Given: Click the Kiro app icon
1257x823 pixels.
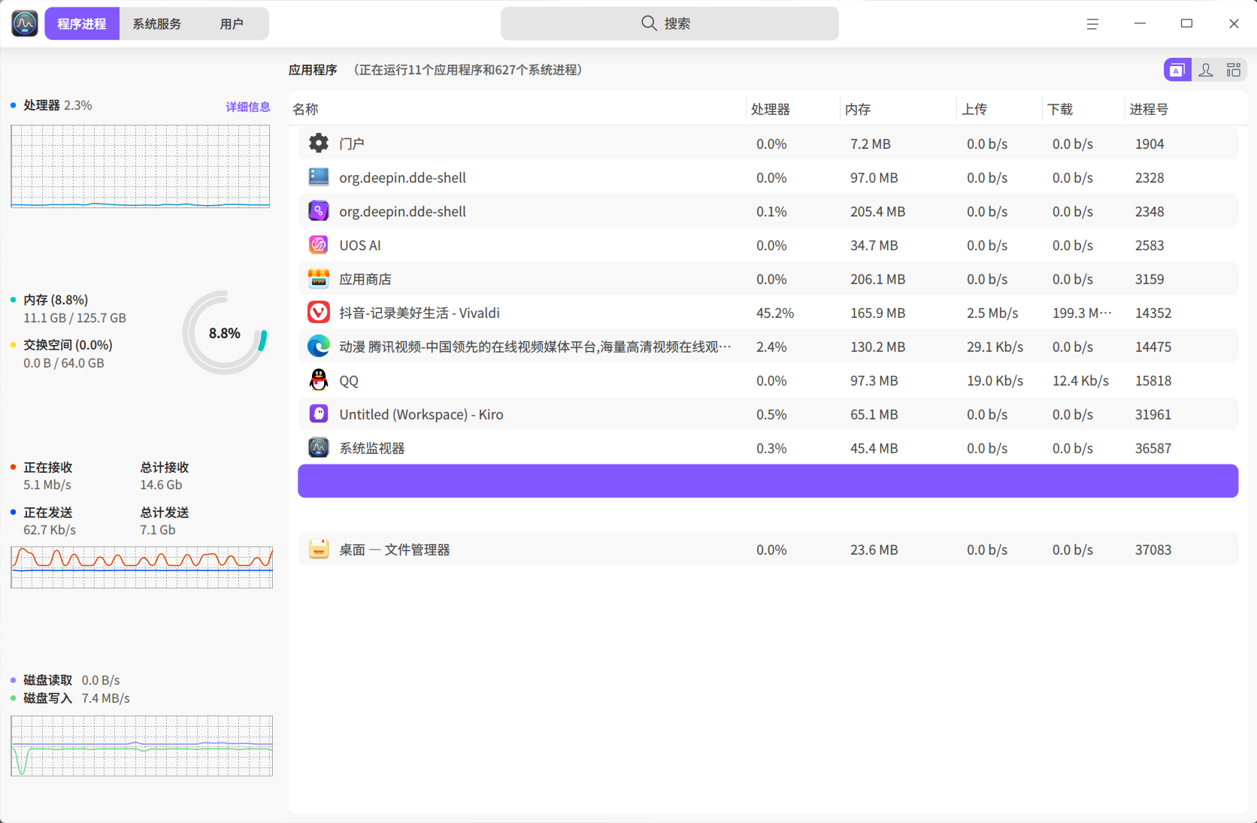Looking at the screenshot, I should (x=319, y=413).
